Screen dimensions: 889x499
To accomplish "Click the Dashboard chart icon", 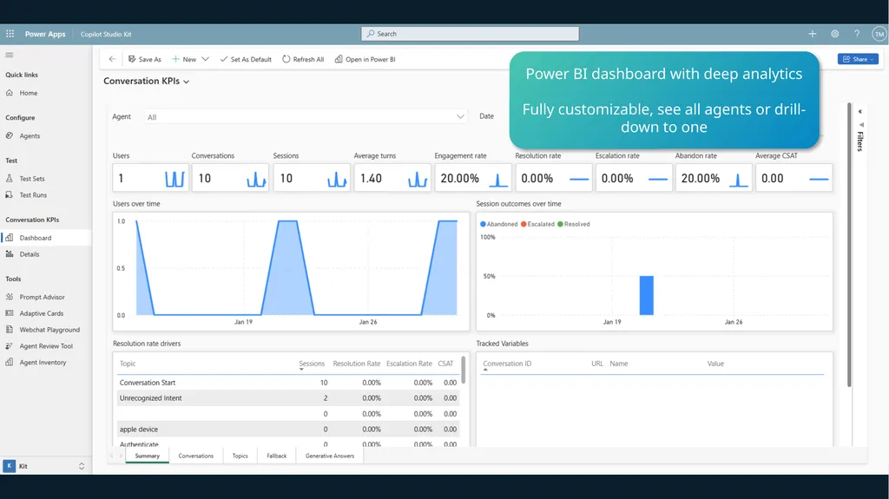I will 9,238.
